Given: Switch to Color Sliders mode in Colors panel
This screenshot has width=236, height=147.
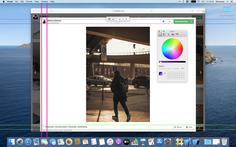Looking at the screenshot, I should point(164,34).
